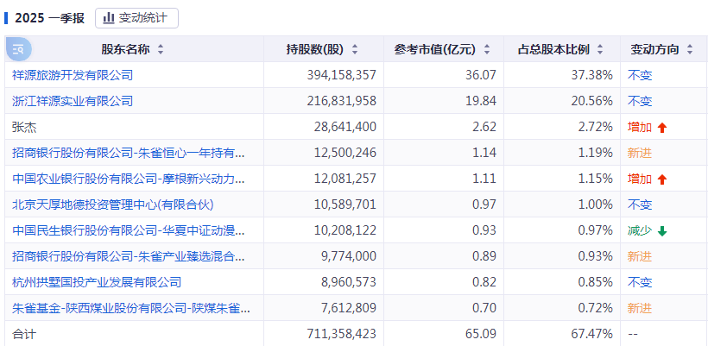
Task: Sort by 持股数(股) column arrows
Action: (x=355, y=50)
